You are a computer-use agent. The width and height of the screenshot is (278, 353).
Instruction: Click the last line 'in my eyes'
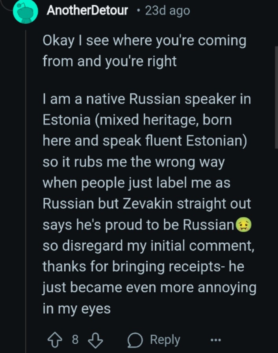(x=76, y=308)
